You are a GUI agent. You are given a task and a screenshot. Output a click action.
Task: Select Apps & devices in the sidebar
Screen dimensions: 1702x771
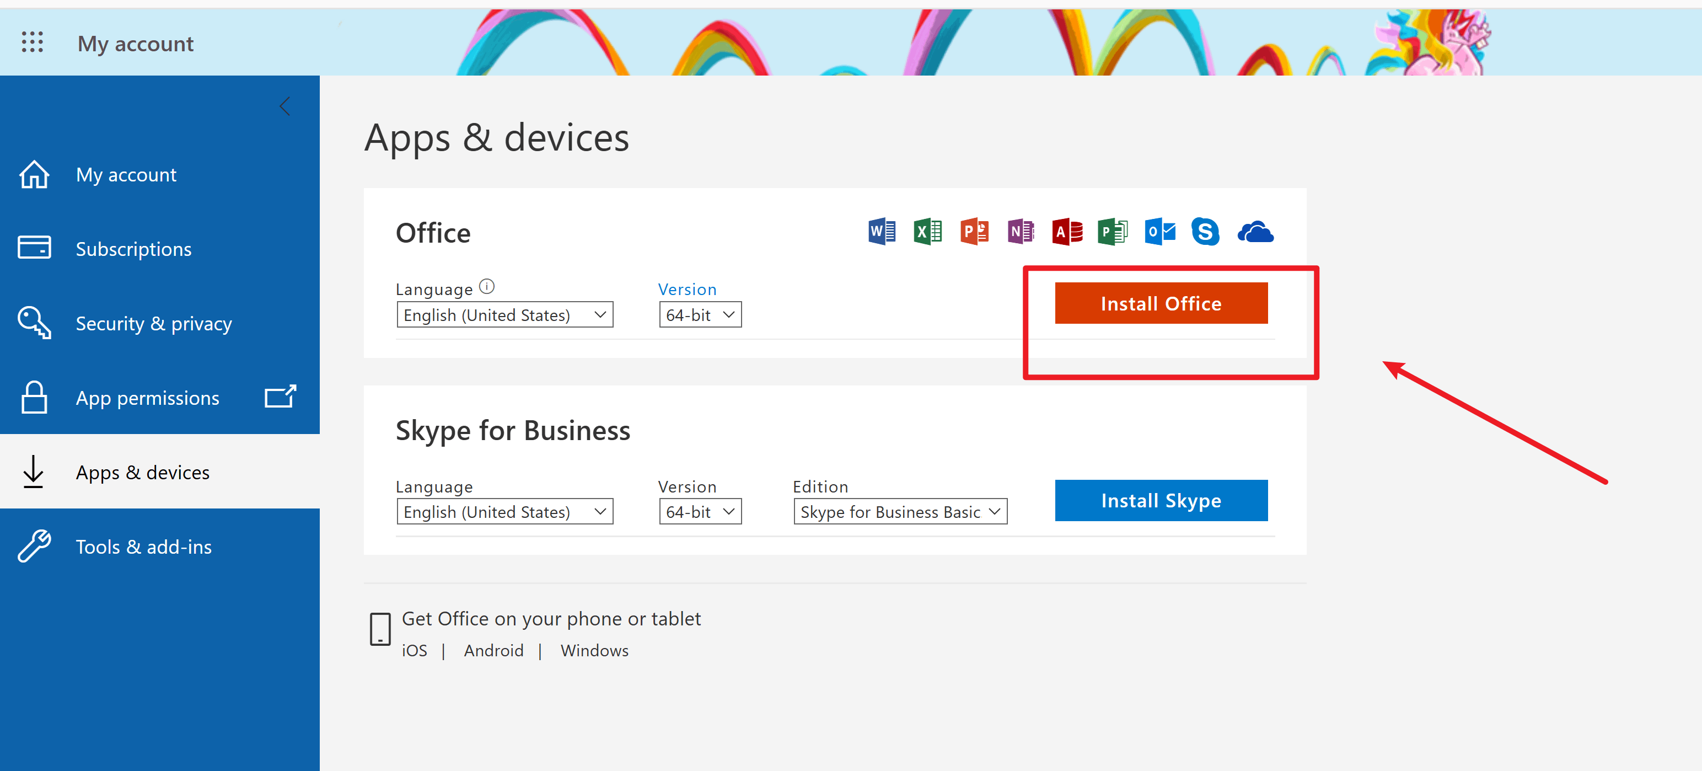pyautogui.click(x=160, y=472)
